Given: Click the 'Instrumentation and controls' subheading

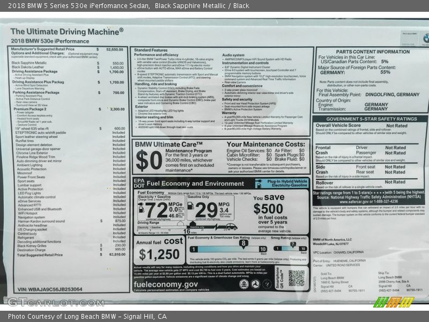Looking at the screenshot, I should click(246, 63).
